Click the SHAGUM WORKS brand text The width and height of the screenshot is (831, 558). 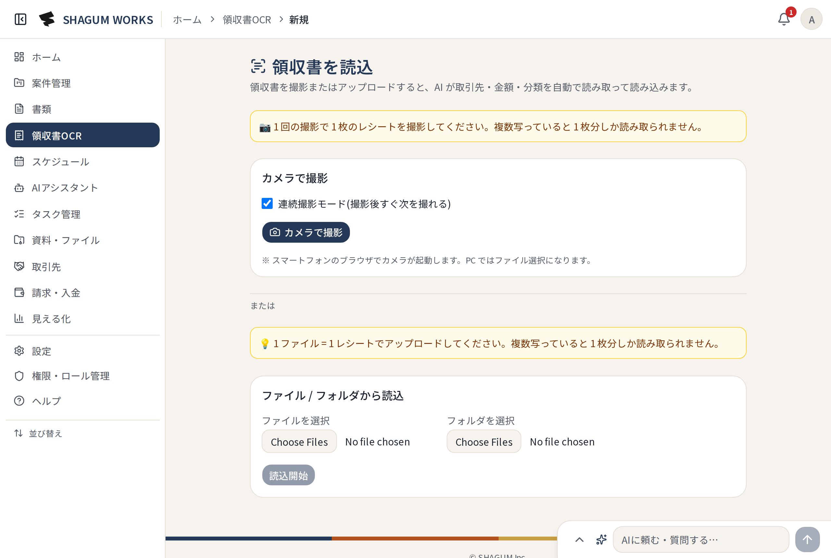coord(108,19)
